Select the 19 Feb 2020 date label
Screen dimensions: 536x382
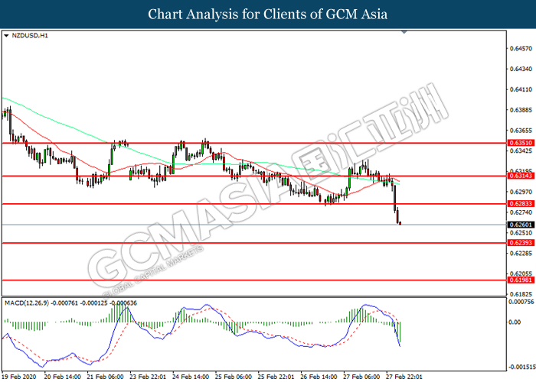point(19,377)
